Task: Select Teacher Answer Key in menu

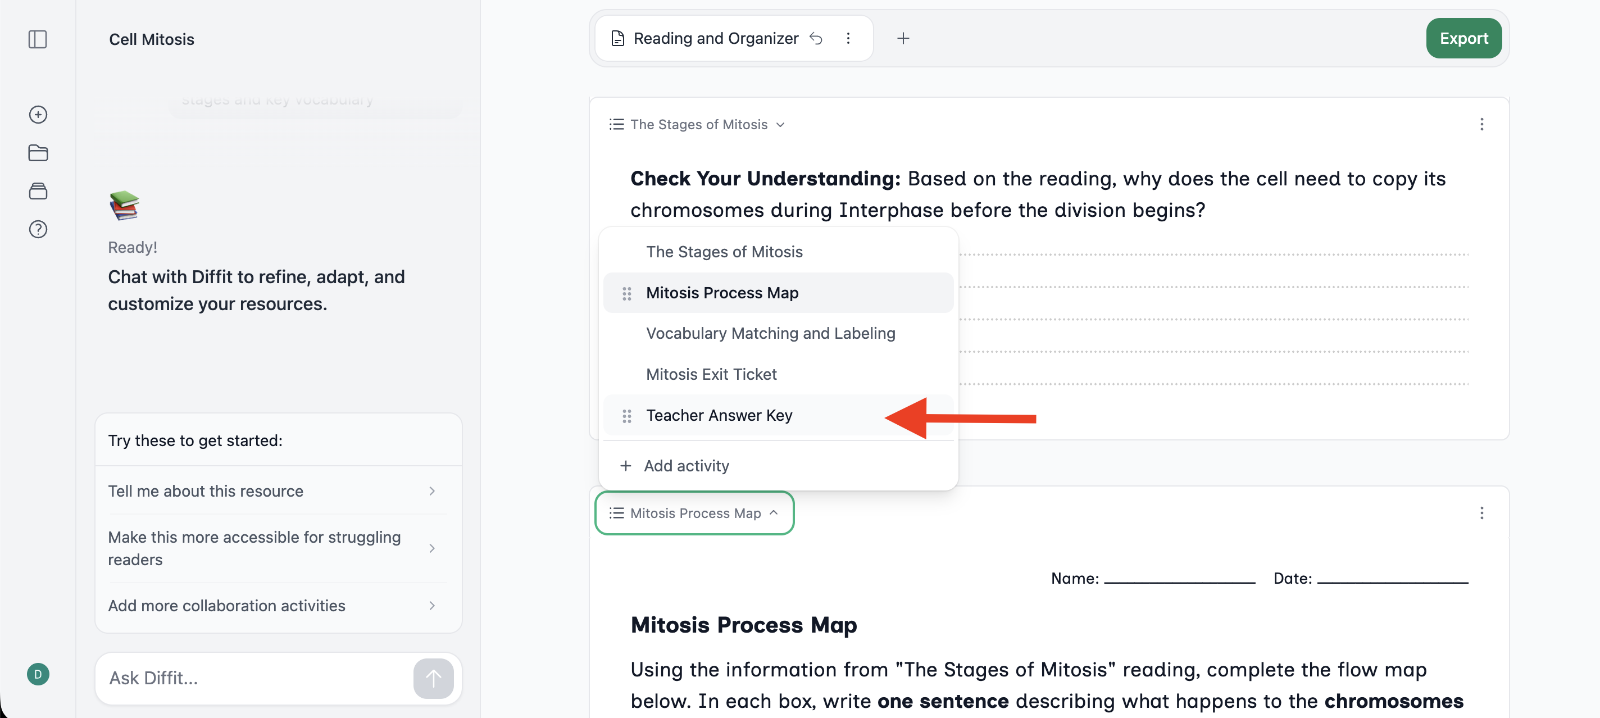Action: coord(778,416)
